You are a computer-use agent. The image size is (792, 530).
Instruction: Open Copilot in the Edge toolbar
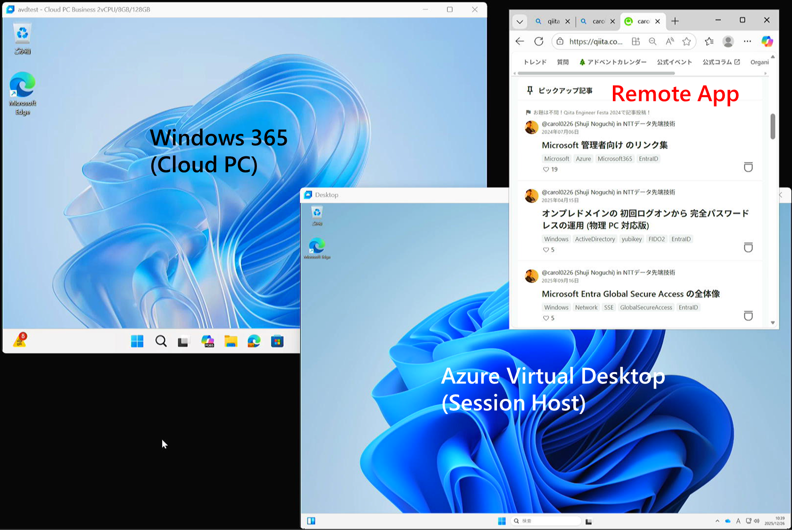767,41
